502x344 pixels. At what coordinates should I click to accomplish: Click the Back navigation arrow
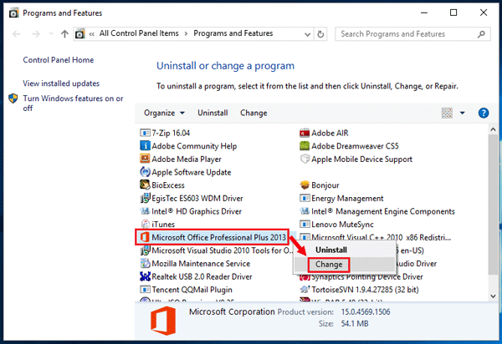coord(17,34)
